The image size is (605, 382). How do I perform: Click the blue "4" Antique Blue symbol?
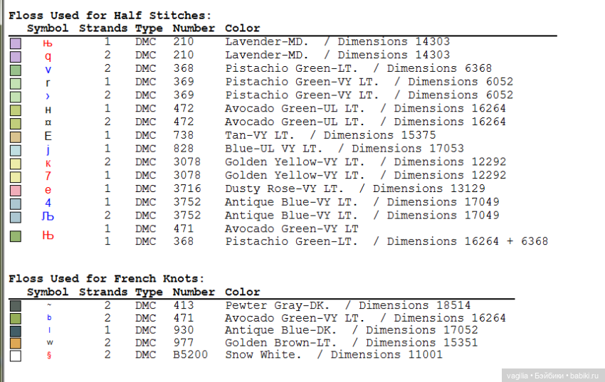[48, 203]
